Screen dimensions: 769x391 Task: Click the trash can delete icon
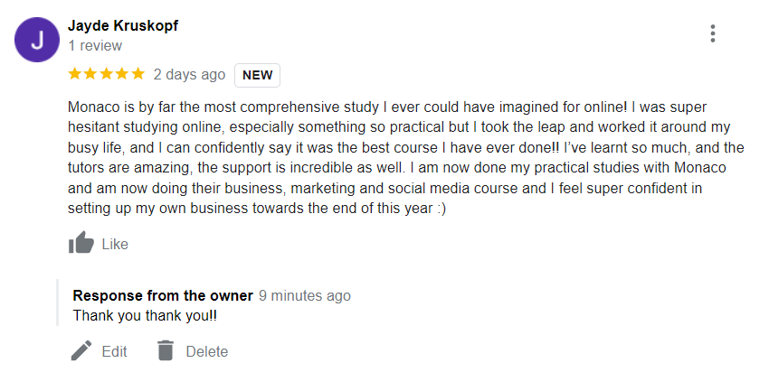click(165, 351)
